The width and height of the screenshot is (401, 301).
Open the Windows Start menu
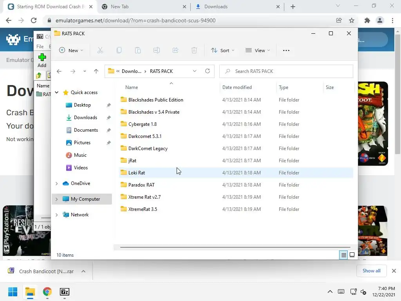(x=13, y=292)
